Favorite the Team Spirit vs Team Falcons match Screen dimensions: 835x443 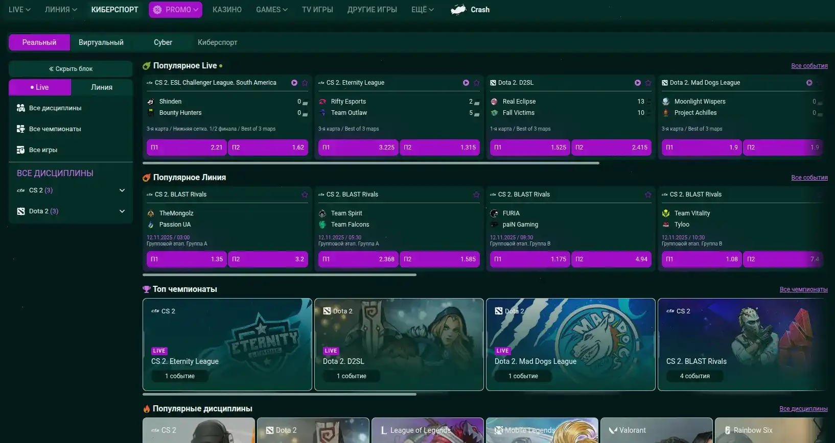476,194
